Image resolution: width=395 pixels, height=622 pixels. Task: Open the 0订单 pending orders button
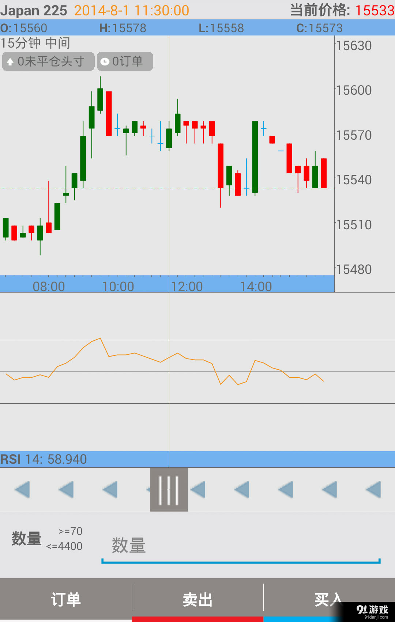(x=125, y=61)
